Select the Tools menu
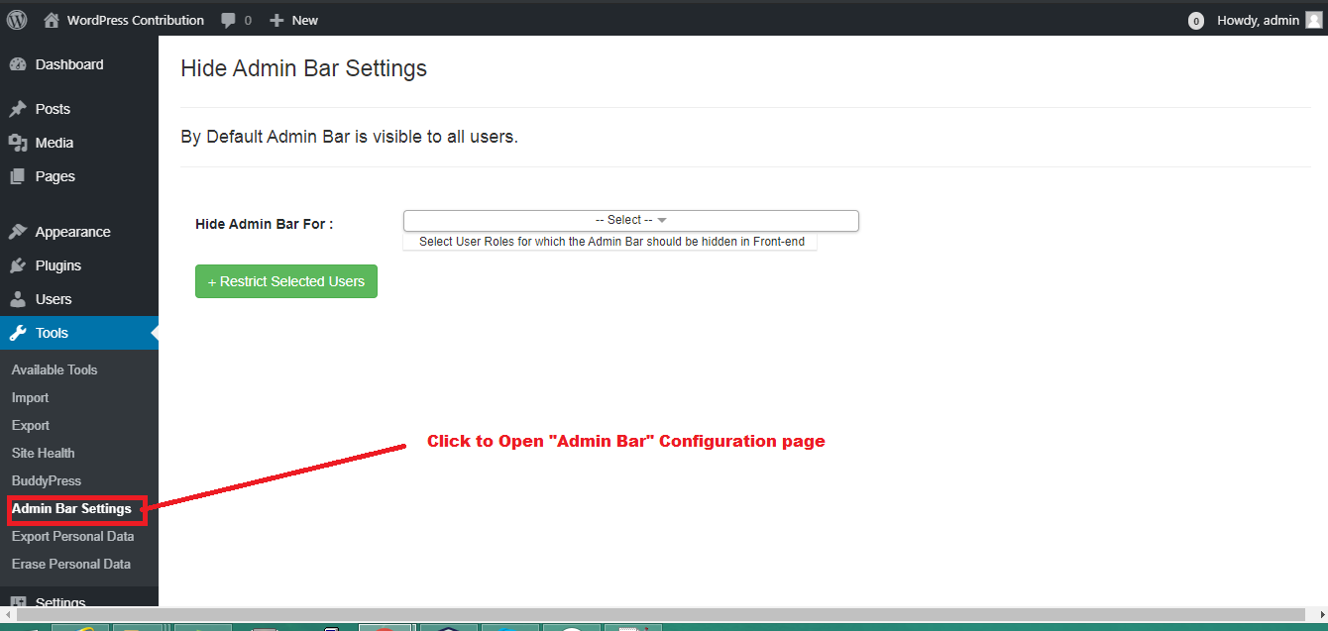1328x631 pixels. pos(79,333)
